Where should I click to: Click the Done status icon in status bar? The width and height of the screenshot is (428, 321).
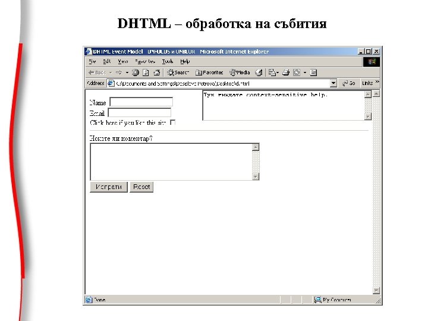(89, 300)
